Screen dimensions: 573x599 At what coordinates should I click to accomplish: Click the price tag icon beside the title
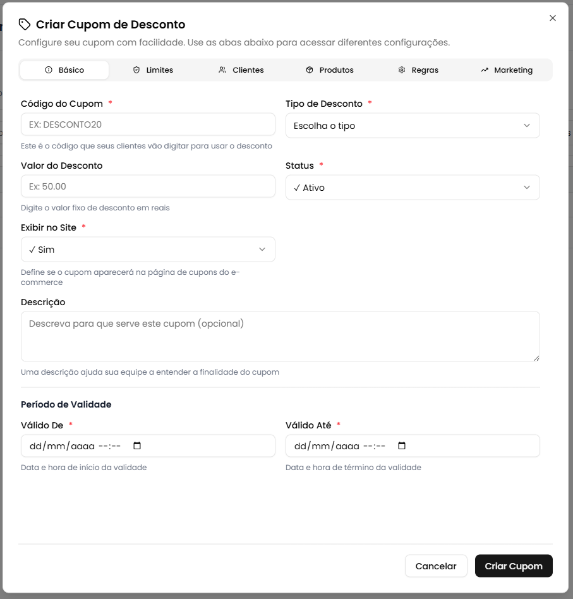coord(25,25)
